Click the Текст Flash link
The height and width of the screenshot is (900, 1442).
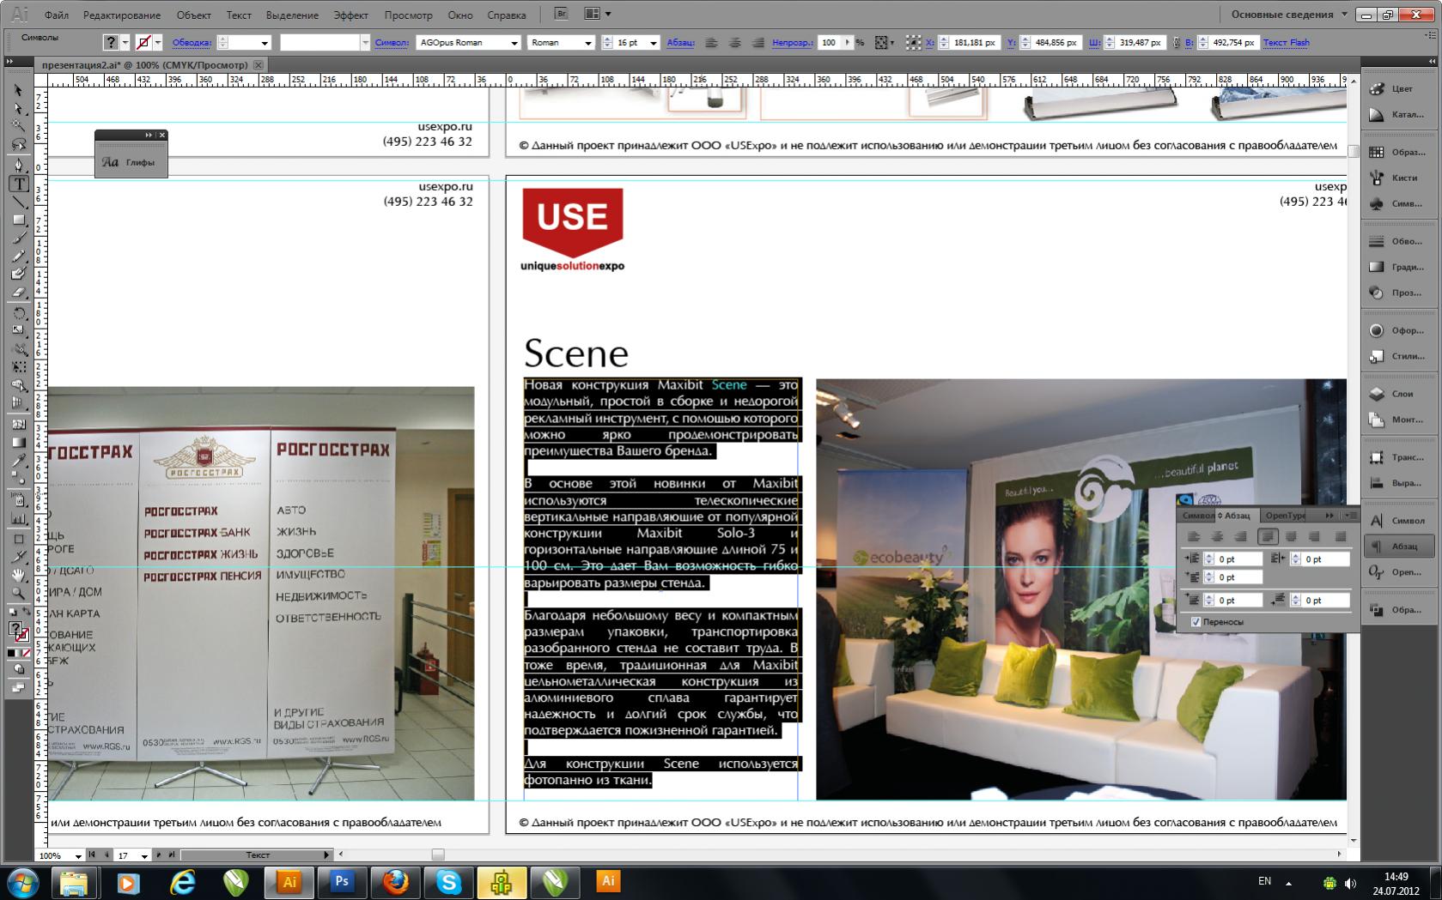coord(1286,42)
